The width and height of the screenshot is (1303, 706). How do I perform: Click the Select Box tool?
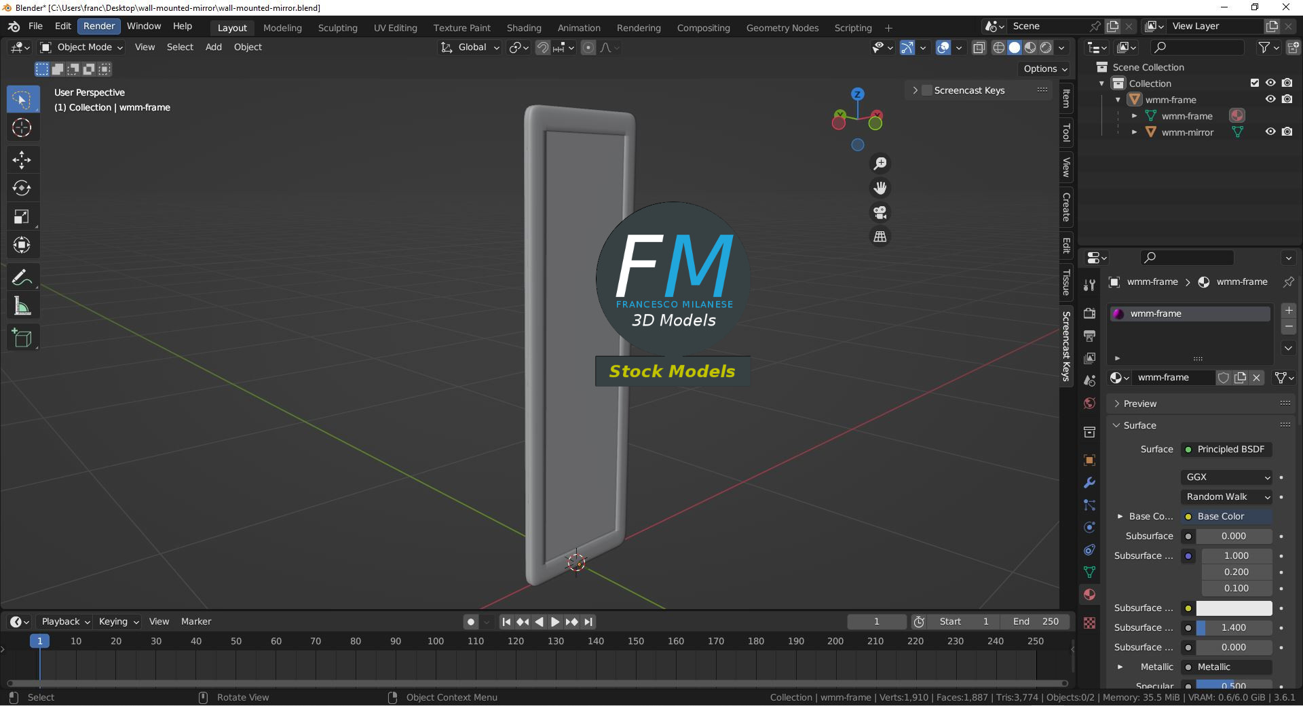[22, 100]
